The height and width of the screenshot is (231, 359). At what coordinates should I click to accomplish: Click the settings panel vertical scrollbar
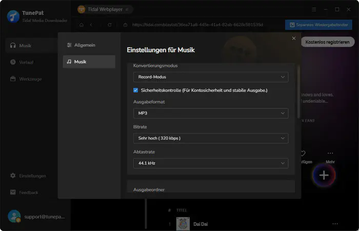298,92
